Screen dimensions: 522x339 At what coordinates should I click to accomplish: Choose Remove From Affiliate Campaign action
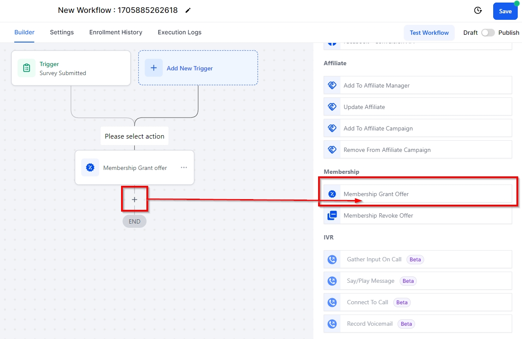[387, 150]
